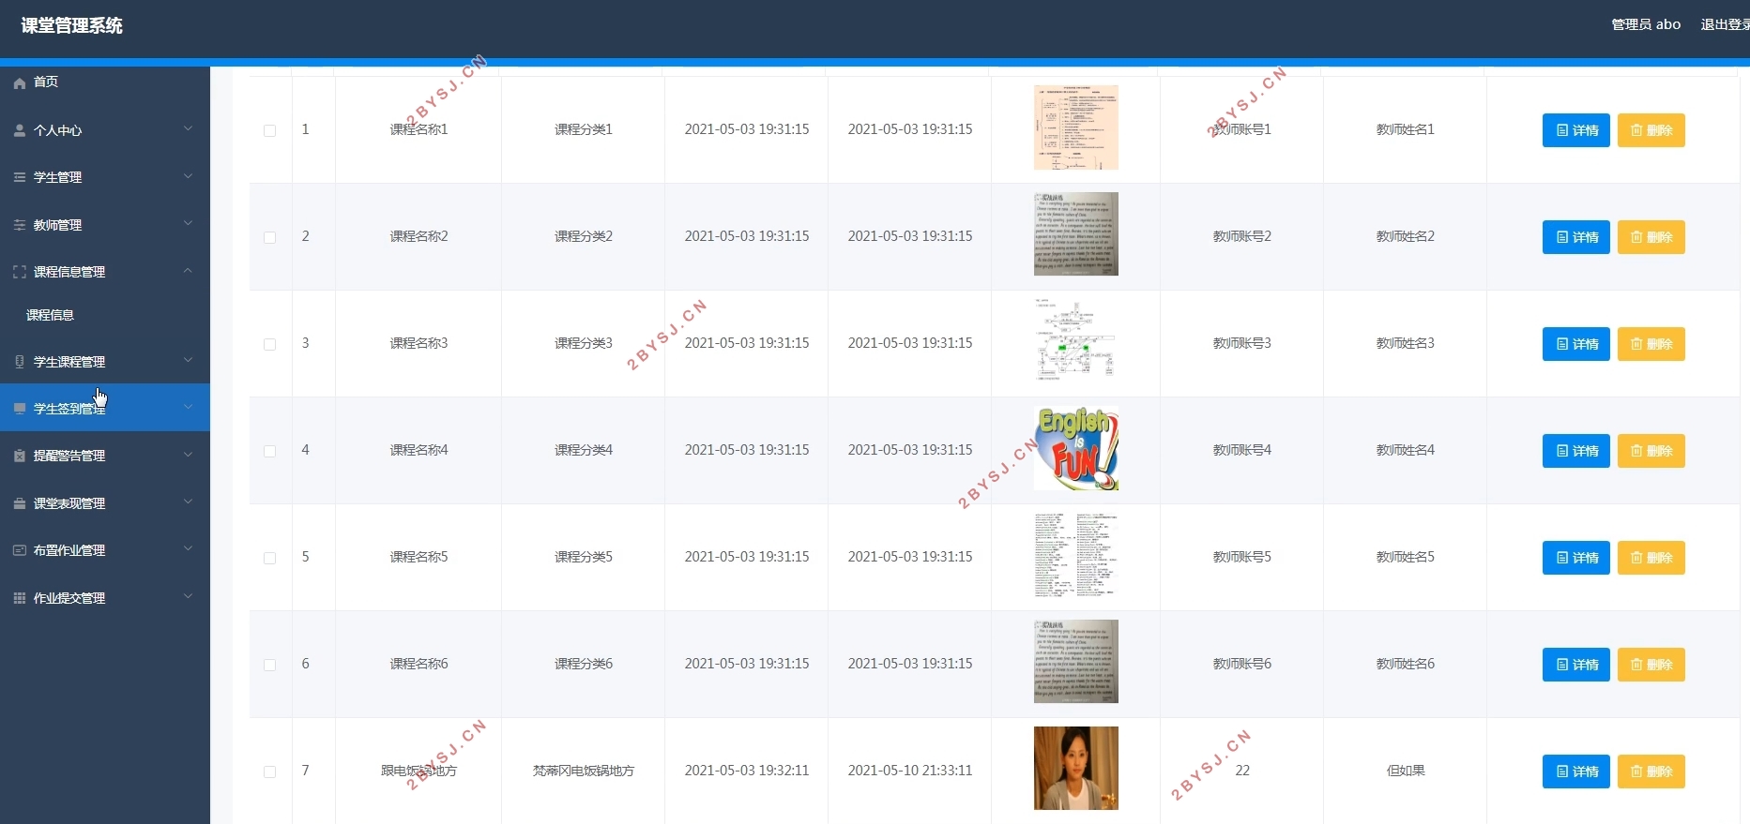Click cell 教师账号2
1750x824 pixels.
[1242, 236]
